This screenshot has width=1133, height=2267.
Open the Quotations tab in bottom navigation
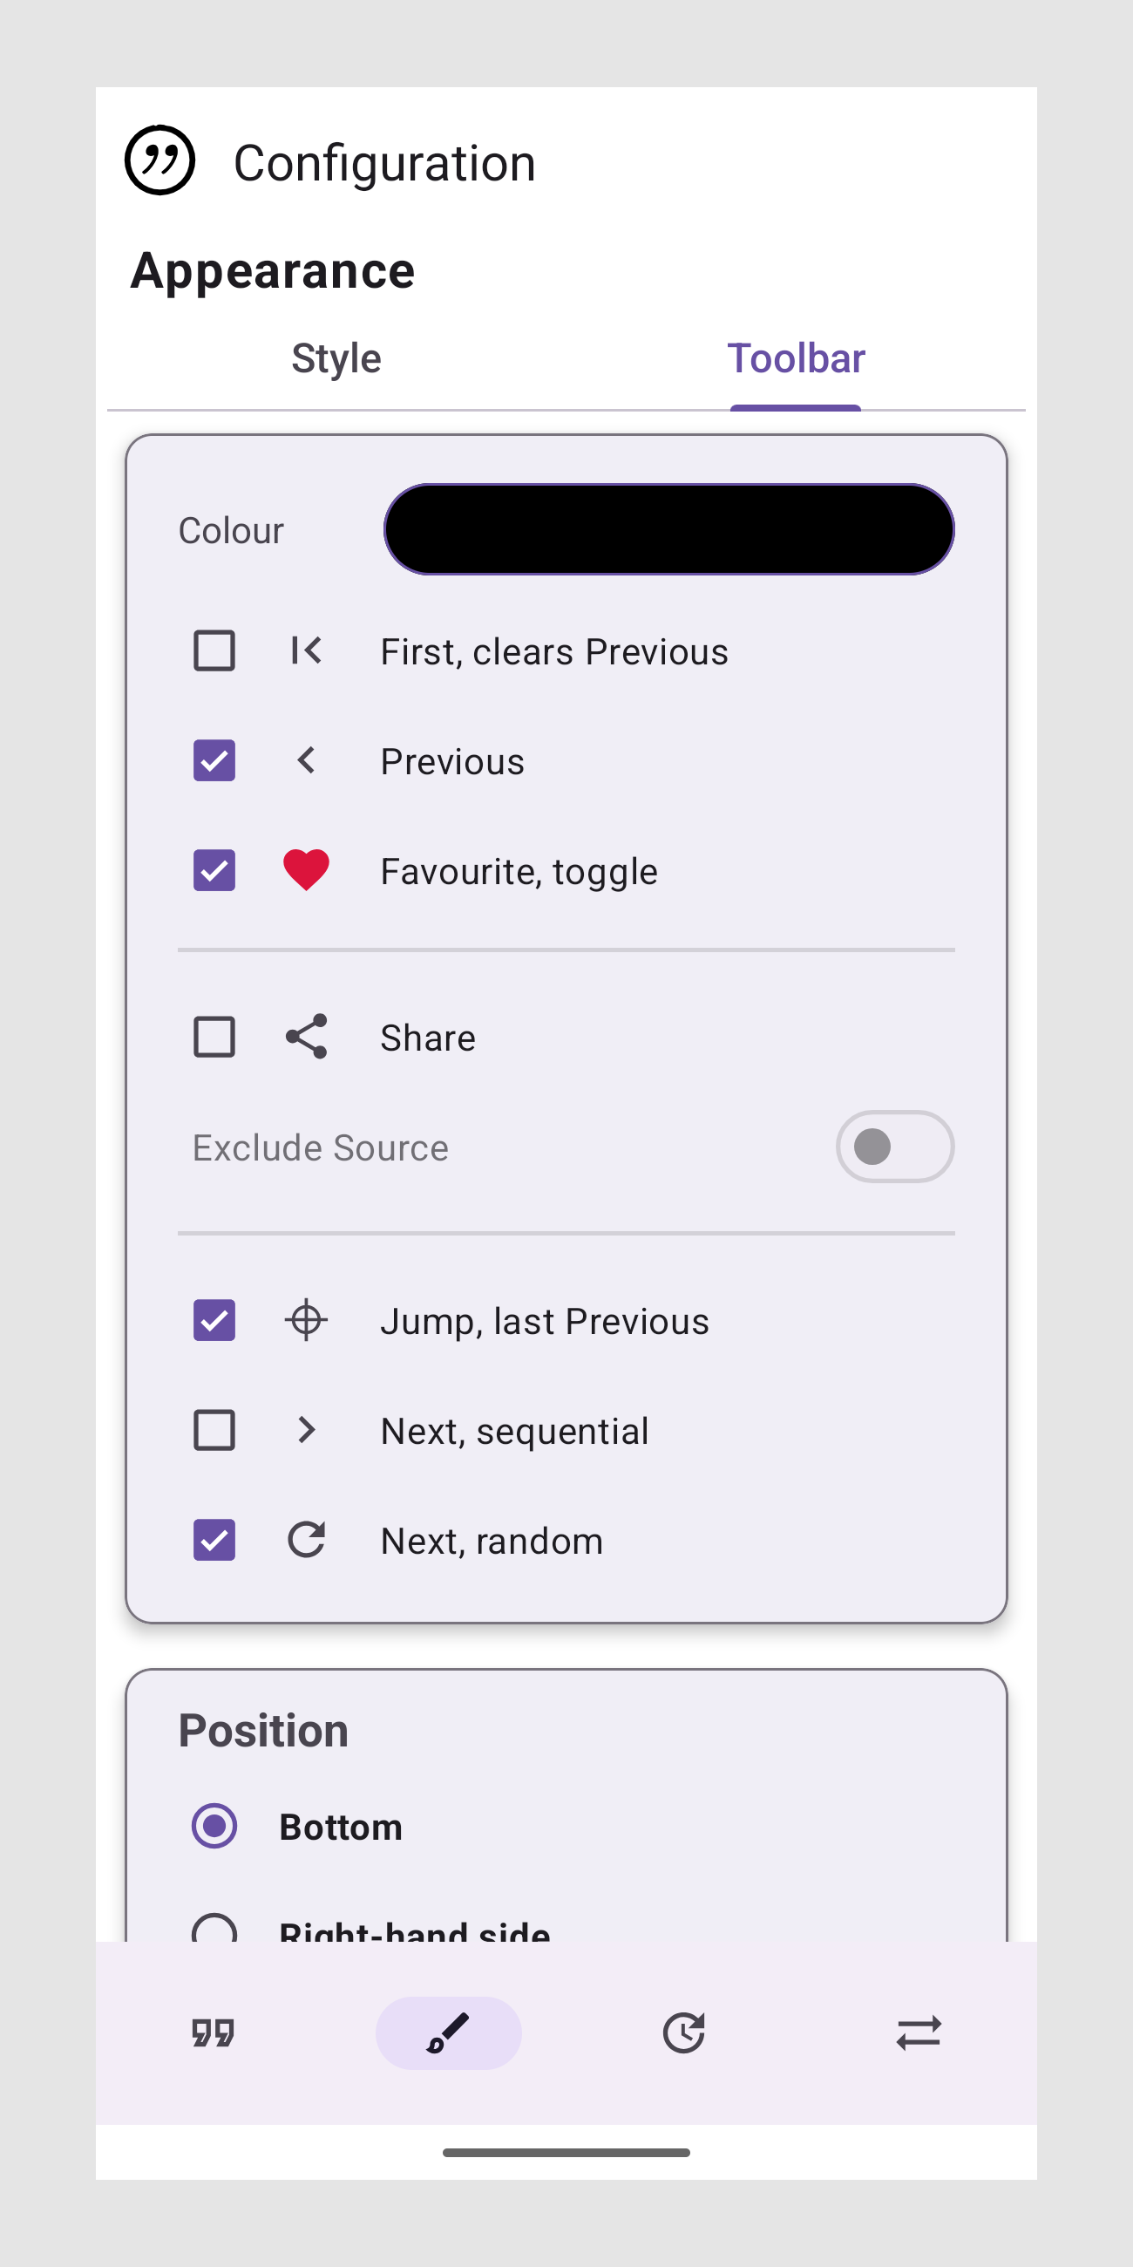pyautogui.click(x=213, y=2033)
